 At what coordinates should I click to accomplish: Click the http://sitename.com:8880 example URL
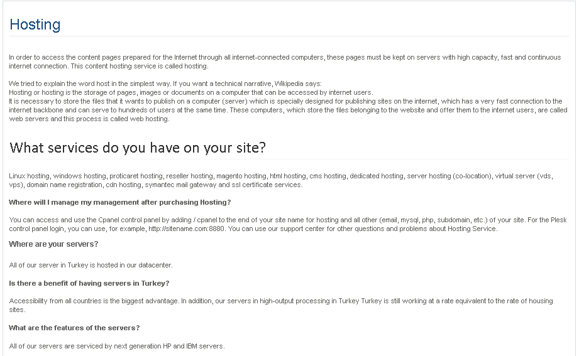pos(186,229)
